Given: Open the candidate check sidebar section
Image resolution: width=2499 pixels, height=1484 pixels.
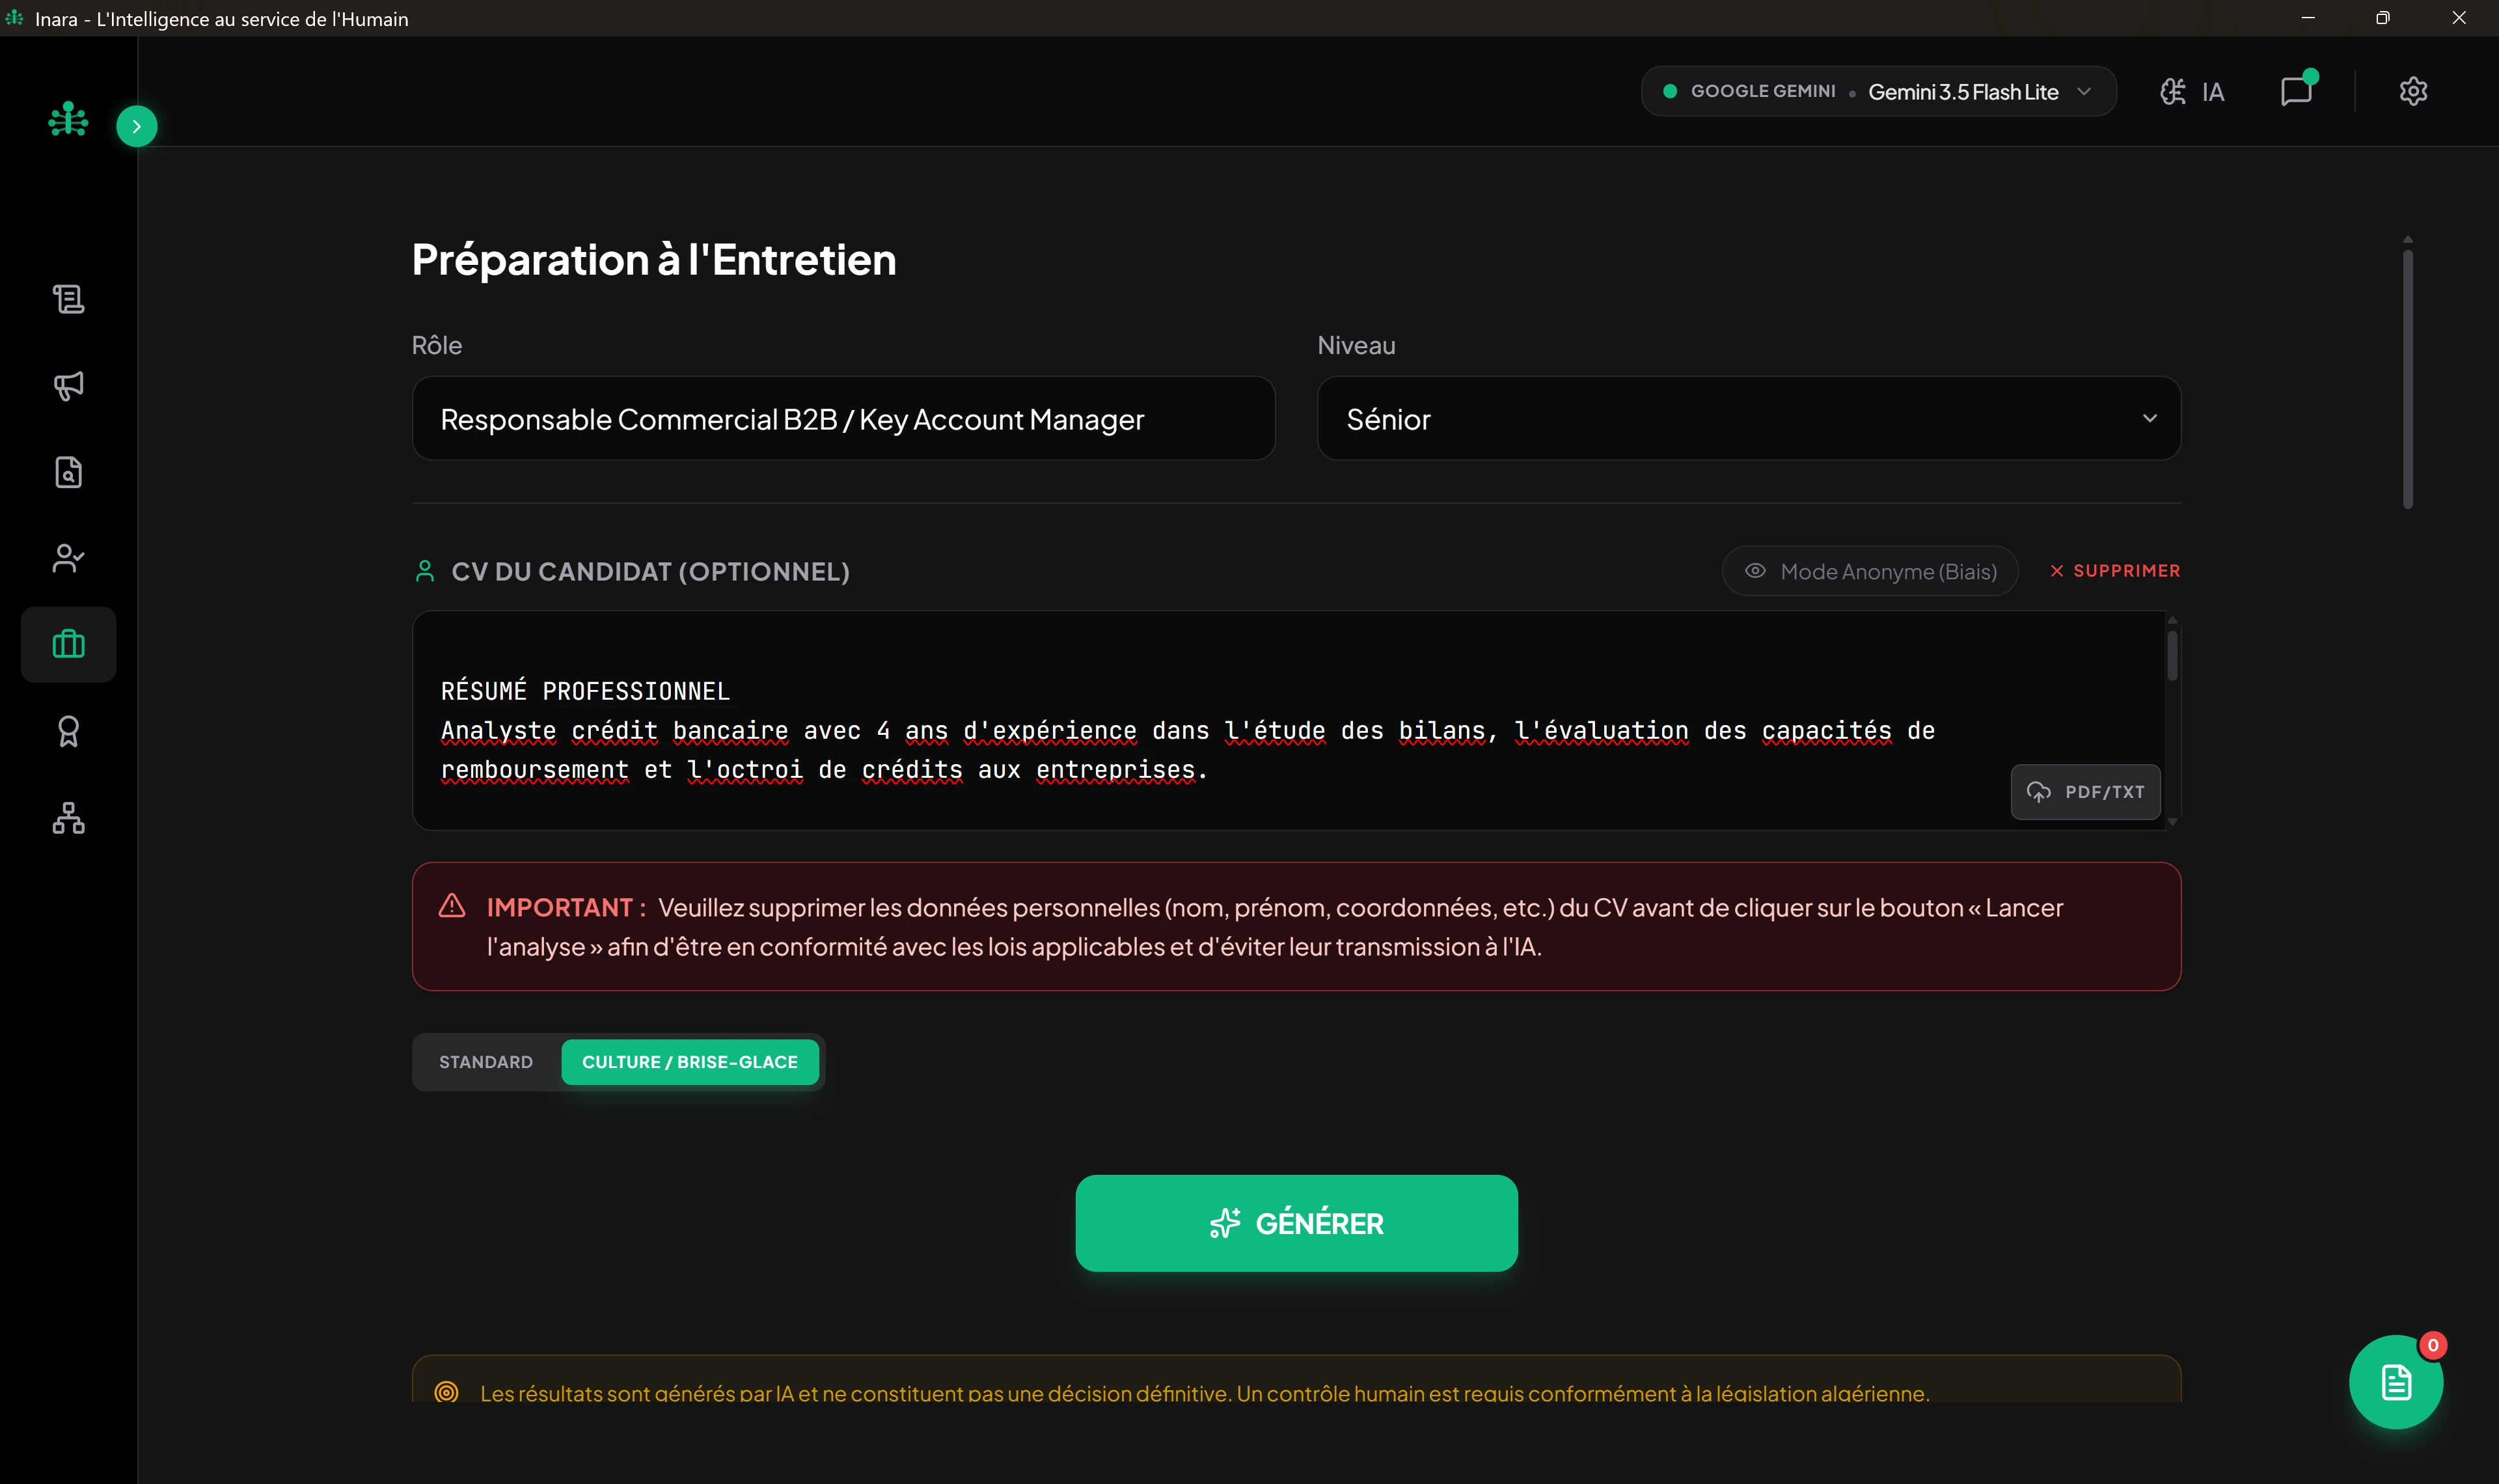Looking at the screenshot, I should coord(68,558).
